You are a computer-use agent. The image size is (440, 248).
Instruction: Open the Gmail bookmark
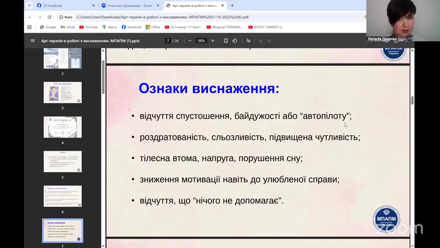pyautogui.click(x=68, y=27)
